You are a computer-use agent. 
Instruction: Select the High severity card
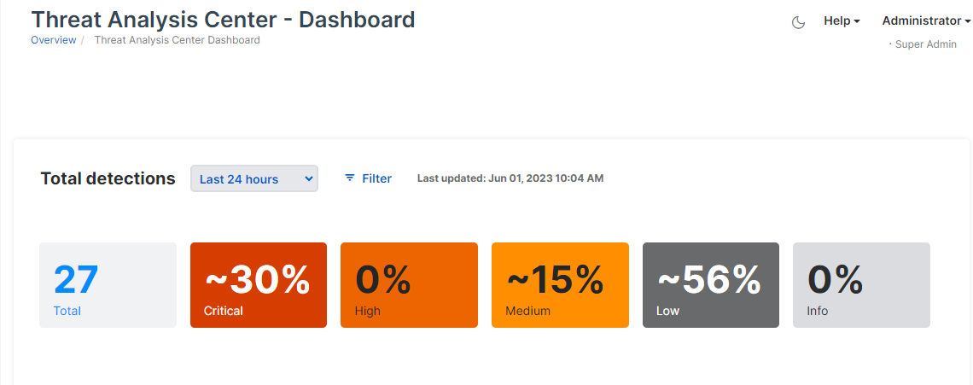(409, 285)
